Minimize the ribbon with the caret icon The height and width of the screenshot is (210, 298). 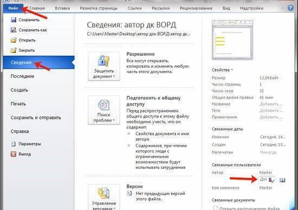point(283,8)
